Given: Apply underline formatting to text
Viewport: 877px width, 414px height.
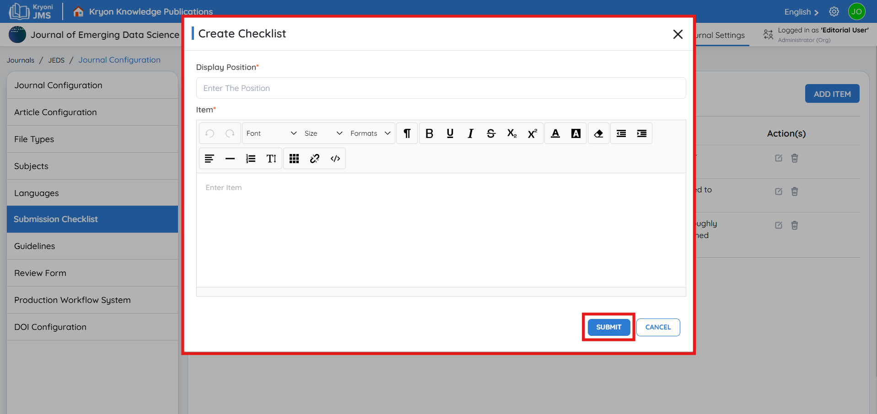Looking at the screenshot, I should click(450, 133).
